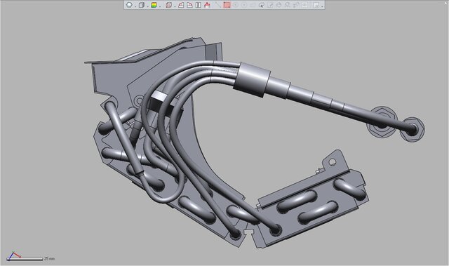Click the 25 mm scale bar label
449x266 pixels.
point(49,258)
